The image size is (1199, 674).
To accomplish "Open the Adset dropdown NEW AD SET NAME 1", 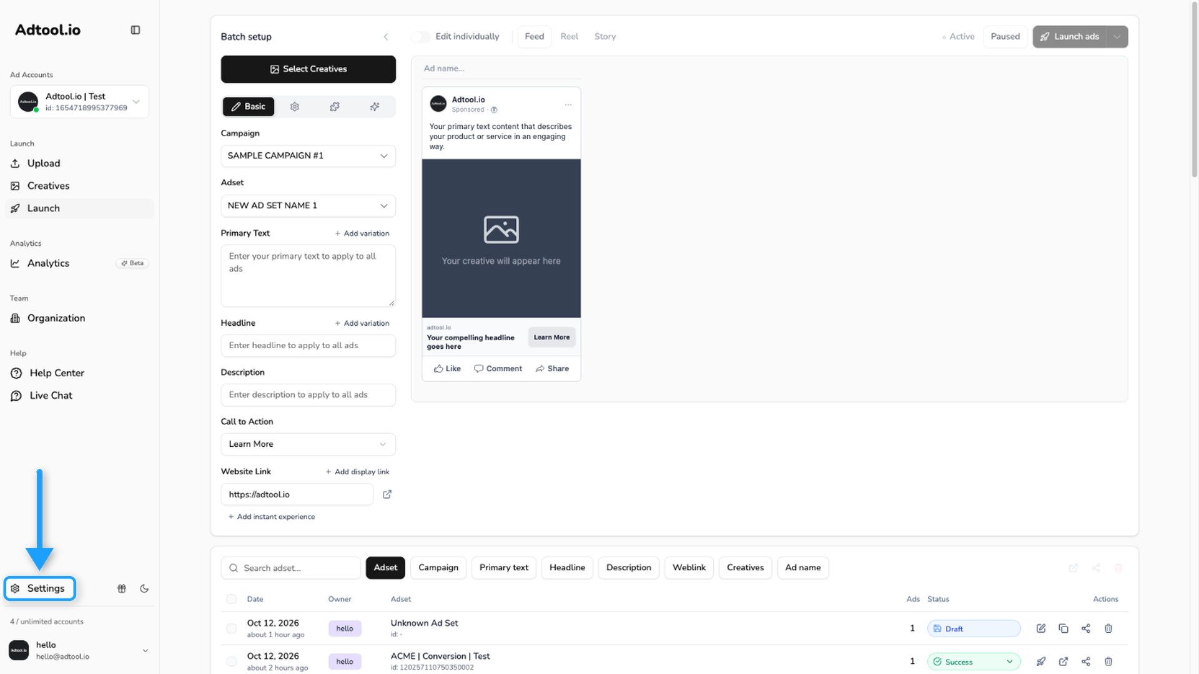I will click(308, 206).
